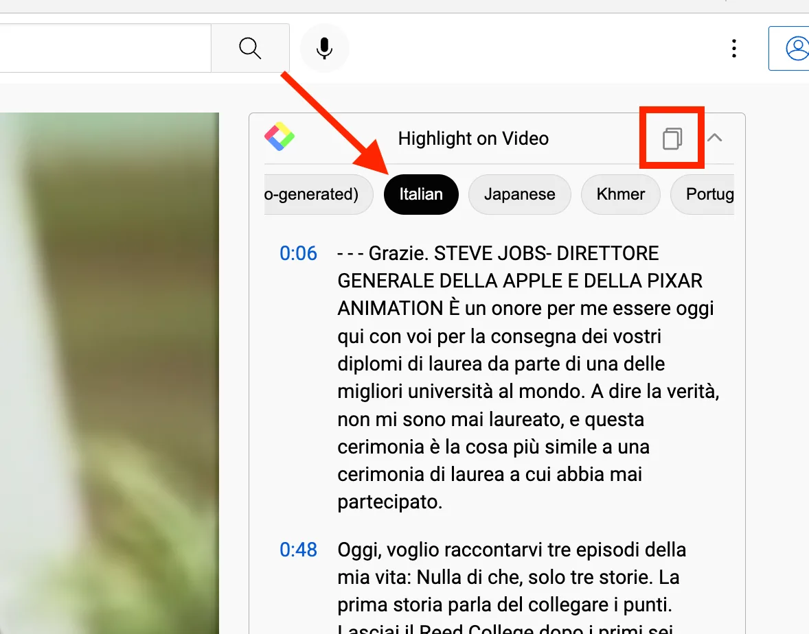Select the auto-generated language chip
The height and width of the screenshot is (634, 809).
[x=318, y=194]
